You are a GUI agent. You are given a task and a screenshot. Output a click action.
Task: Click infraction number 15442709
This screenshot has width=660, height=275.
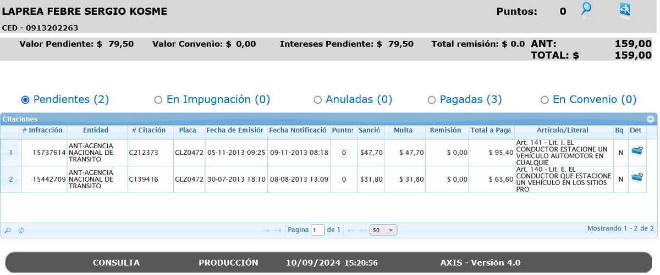(x=49, y=179)
